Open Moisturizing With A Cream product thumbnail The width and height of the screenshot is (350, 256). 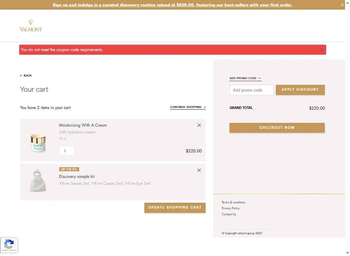38,143
